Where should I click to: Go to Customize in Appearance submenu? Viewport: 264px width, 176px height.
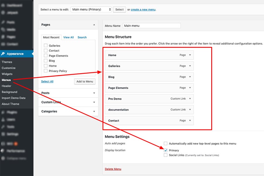pyautogui.click(x=9, y=68)
